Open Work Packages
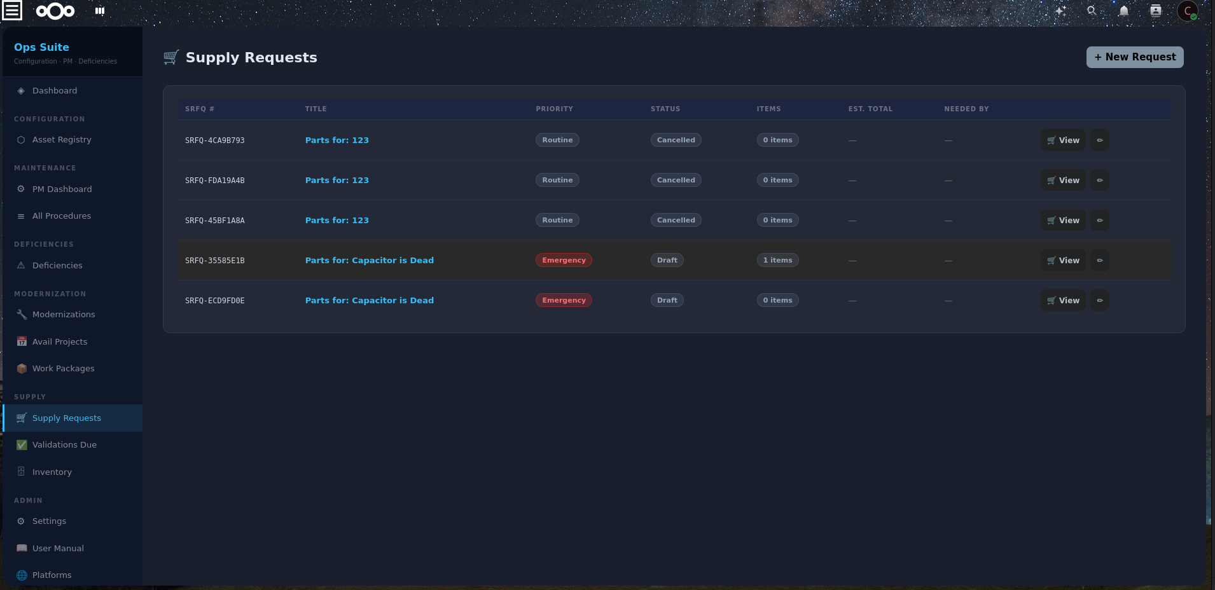This screenshot has width=1215, height=590. (73, 369)
